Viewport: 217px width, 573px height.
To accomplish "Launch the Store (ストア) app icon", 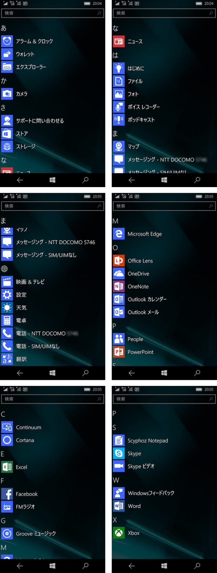I will (7, 133).
